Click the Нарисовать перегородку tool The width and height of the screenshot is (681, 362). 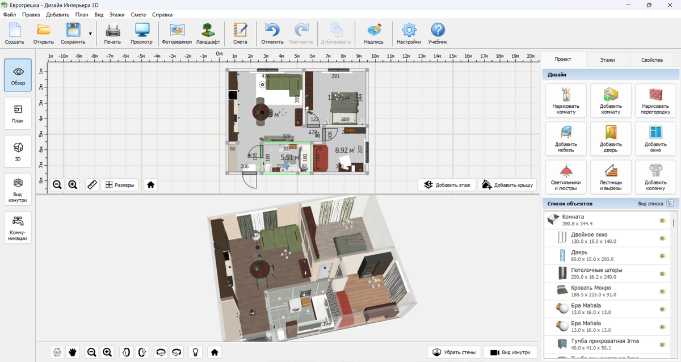pyautogui.click(x=655, y=100)
